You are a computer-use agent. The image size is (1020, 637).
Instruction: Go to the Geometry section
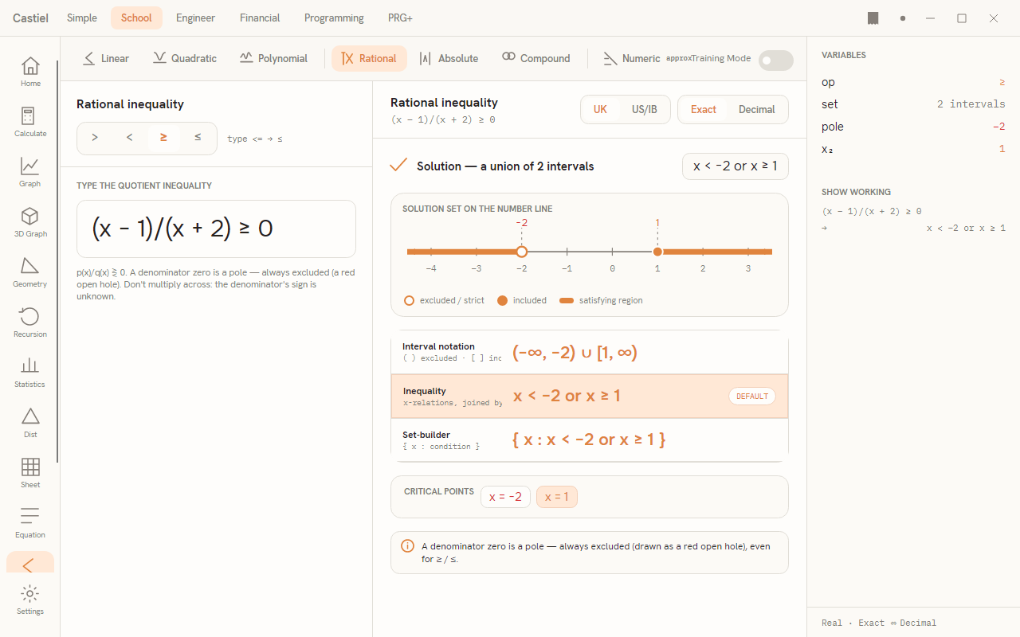(x=30, y=272)
